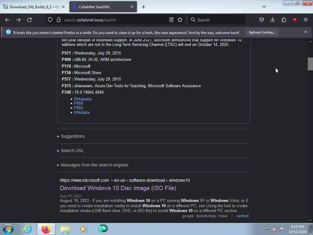
Task: Click the P400 architecture value text
Action: [x=103, y=60]
